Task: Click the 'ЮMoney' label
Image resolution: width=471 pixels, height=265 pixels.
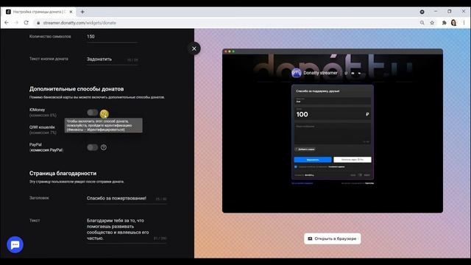Action: (x=37, y=110)
